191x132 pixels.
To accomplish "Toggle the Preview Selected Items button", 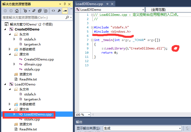I will 65,11.
